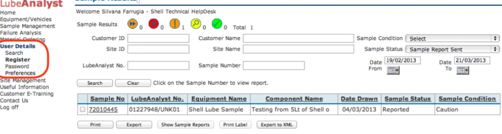Viewport: 502px width, 134px height.
Task: Sort by Sample No column header
Action: coord(107,99)
